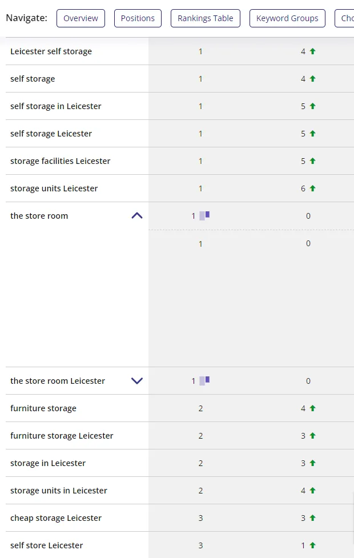Collapse the 'the store room' keyword row
This screenshot has height=558, width=354.
pyautogui.click(x=137, y=216)
